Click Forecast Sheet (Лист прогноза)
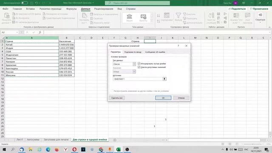Viewport: 272px width, 153px height. 247,18
